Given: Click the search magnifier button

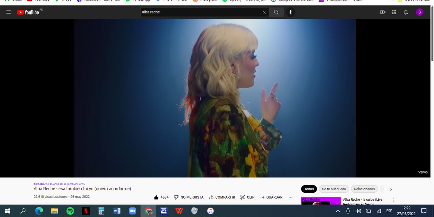Looking at the screenshot, I should [276, 12].
